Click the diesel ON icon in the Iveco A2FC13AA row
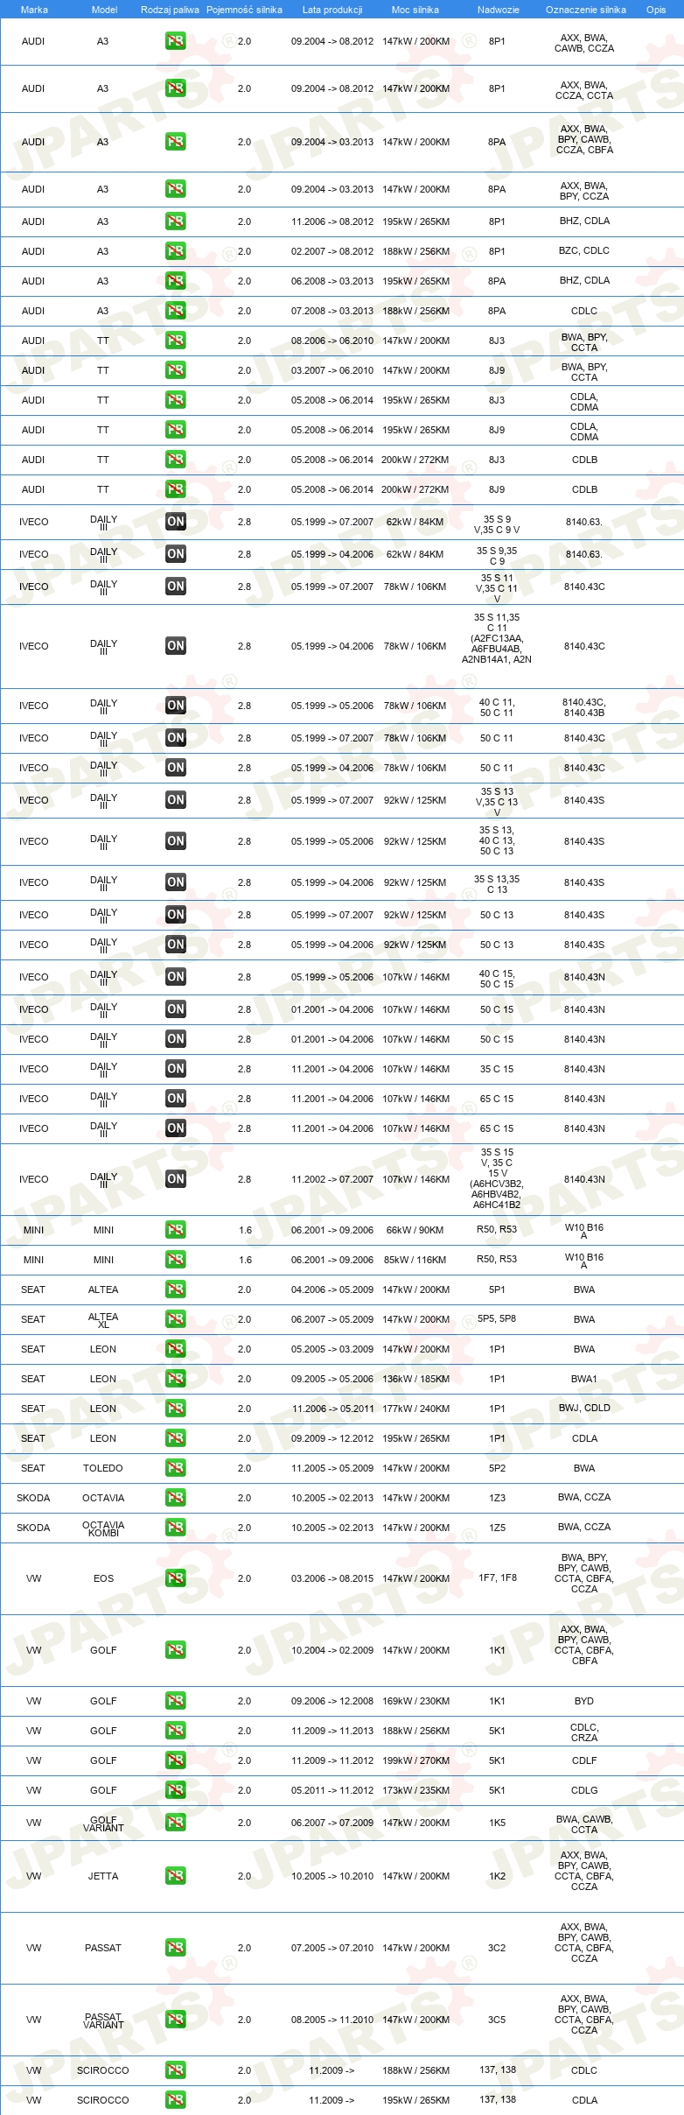 point(175,646)
